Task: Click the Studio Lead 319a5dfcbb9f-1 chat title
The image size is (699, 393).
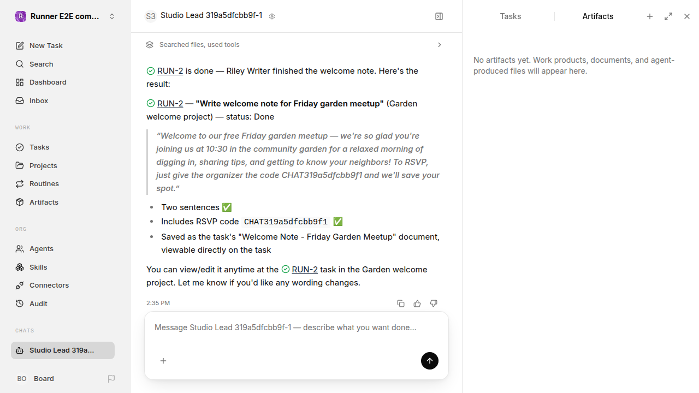Action: (211, 15)
